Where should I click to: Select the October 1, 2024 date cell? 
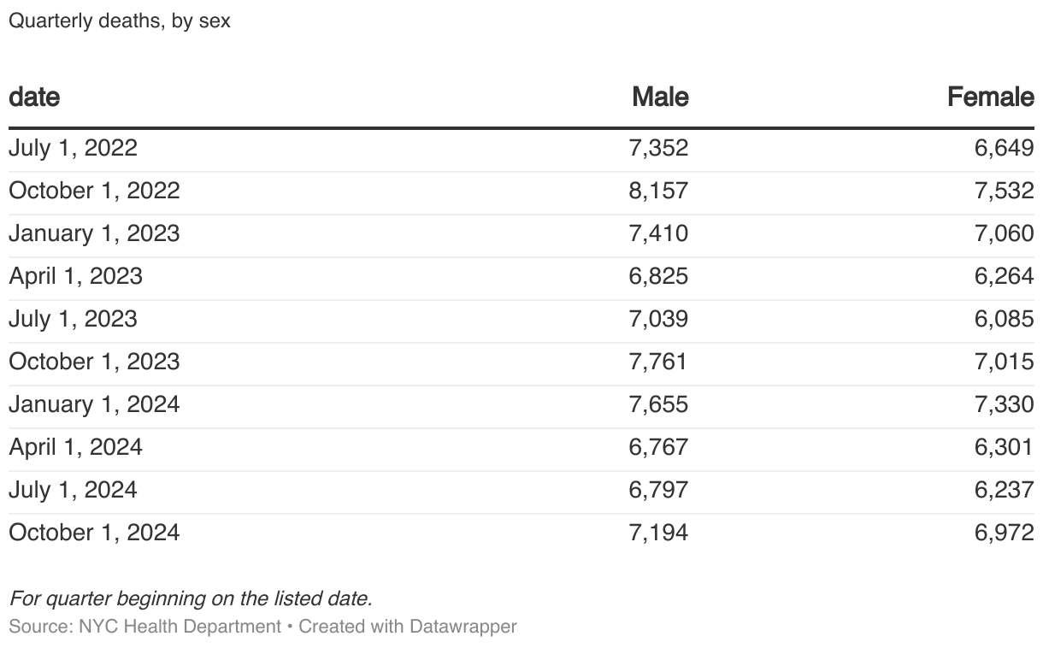[x=94, y=533]
